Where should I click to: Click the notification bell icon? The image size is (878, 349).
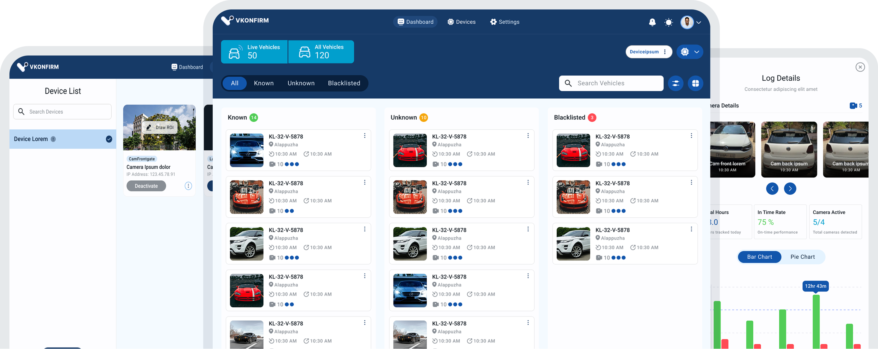pos(652,22)
